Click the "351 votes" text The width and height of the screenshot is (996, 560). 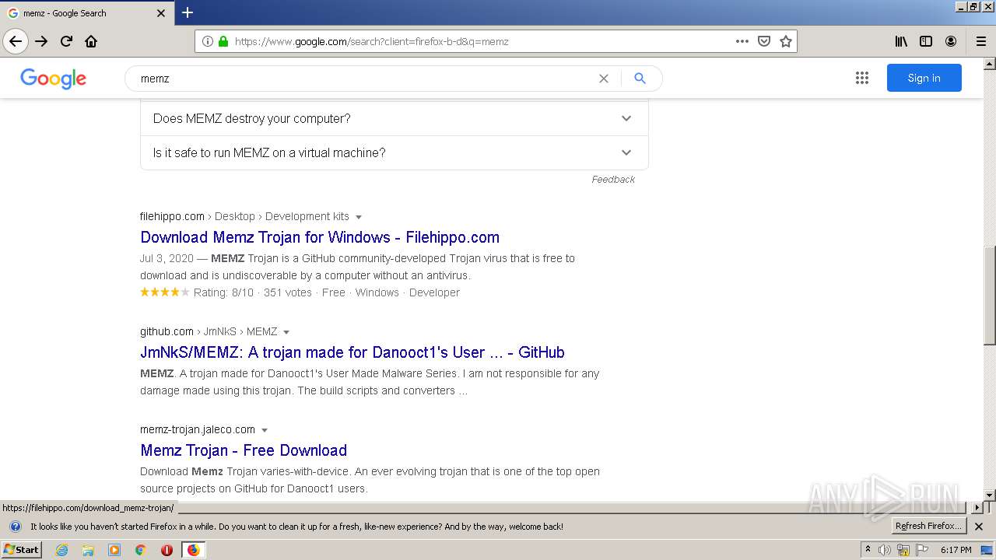pyautogui.click(x=288, y=292)
